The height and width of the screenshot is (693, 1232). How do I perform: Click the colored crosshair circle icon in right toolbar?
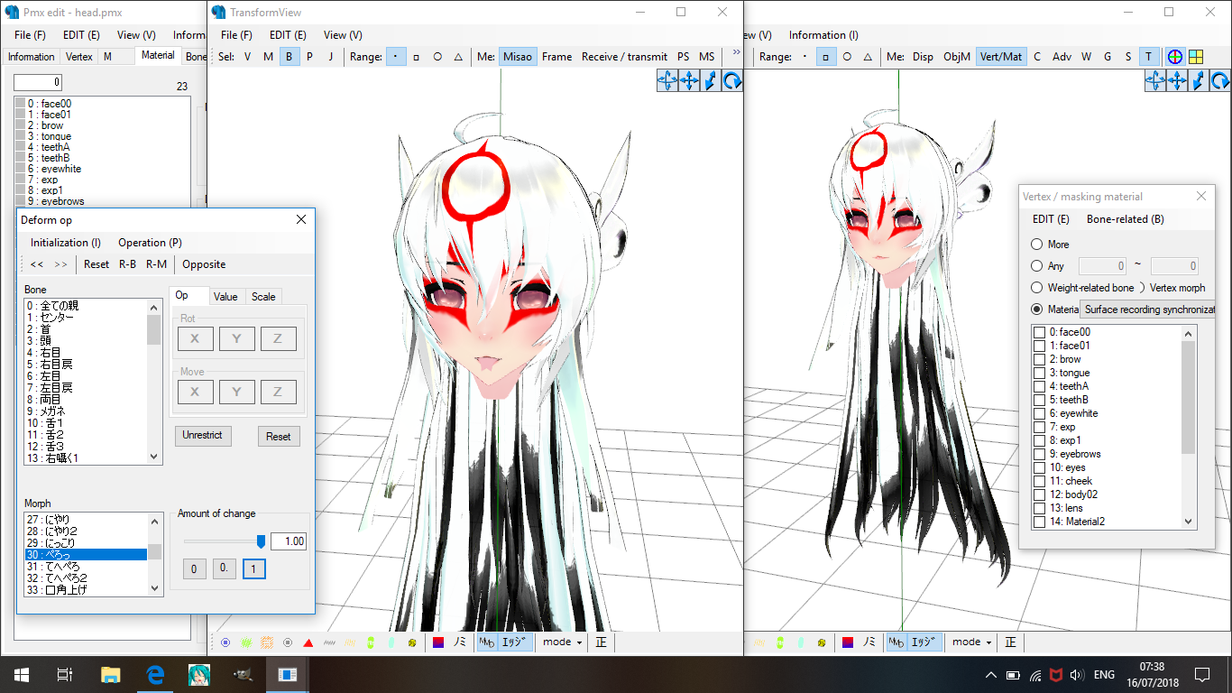point(1175,57)
